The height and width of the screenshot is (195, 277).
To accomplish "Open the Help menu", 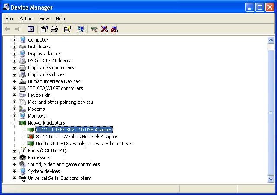I will coord(61,19).
